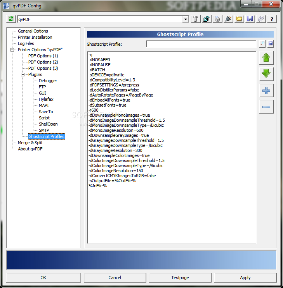Image resolution: width=283 pixels, height=288 pixels.
Task: Click the add printer icon in the toolbar
Action: point(207,19)
